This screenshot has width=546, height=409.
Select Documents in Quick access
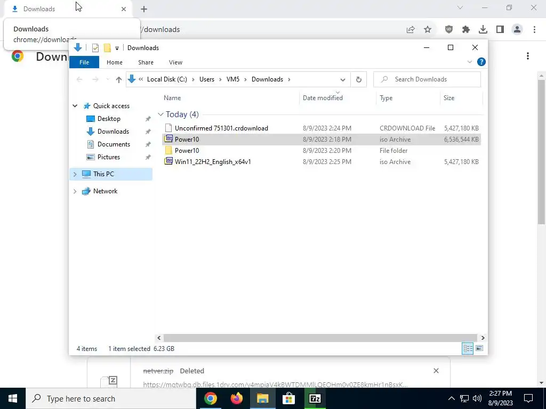114,144
